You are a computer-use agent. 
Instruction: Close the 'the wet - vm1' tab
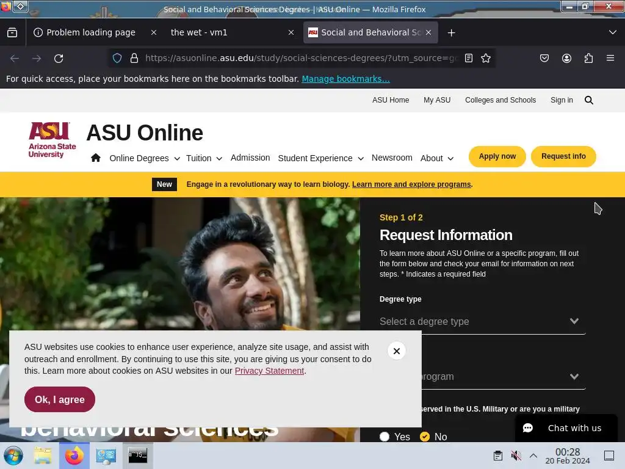point(291,33)
